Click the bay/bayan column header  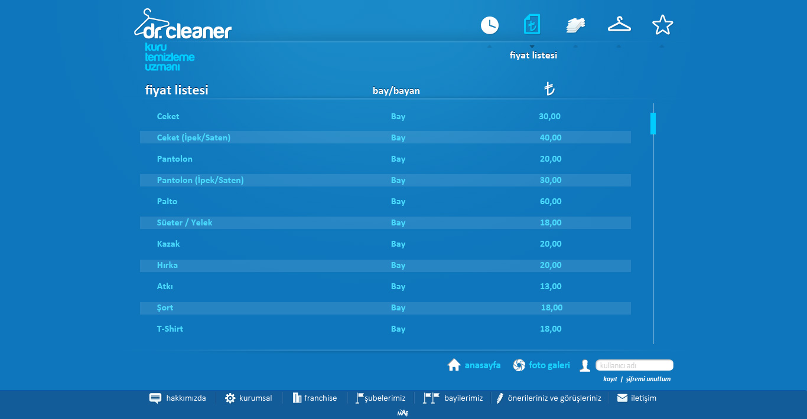coord(396,91)
